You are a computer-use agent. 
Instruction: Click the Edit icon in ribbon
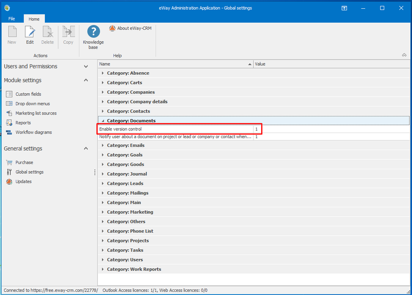30,32
